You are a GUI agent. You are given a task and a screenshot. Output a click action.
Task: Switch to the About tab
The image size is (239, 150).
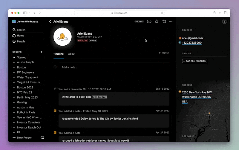click(72, 54)
